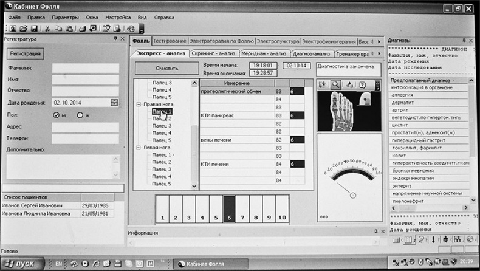The image size is (480, 271).
Task: Click the question mark help icon above foot image
Action: tap(362, 84)
